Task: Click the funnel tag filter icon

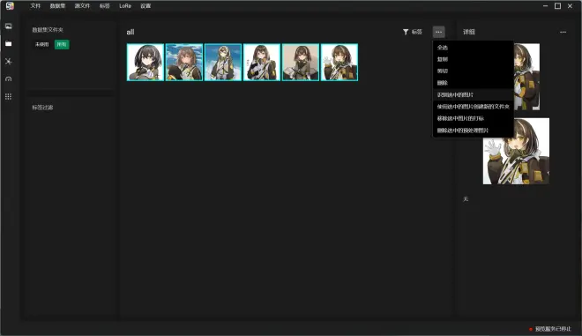Action: click(406, 32)
